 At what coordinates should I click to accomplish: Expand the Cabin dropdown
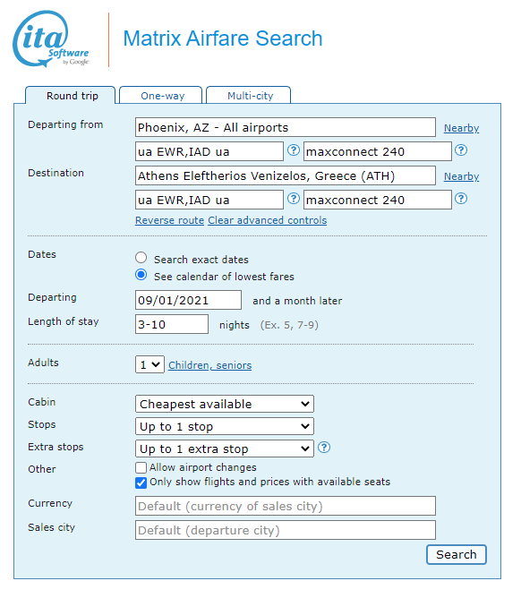point(225,404)
